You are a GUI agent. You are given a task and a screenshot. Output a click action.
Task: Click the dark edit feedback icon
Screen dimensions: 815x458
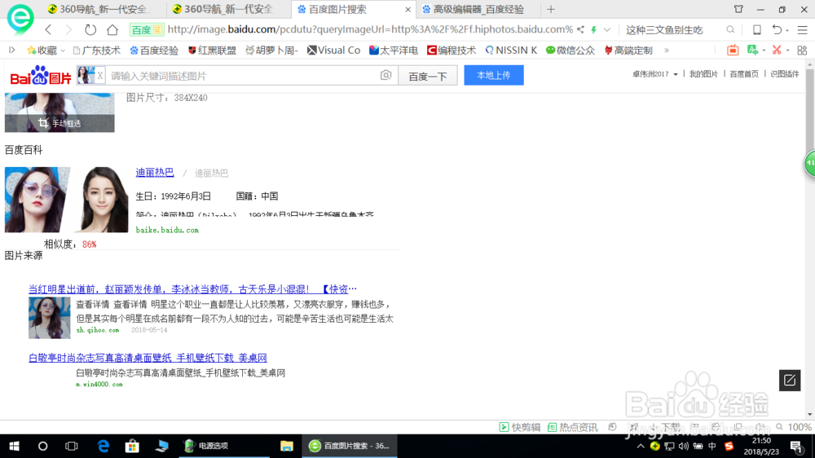(x=790, y=380)
